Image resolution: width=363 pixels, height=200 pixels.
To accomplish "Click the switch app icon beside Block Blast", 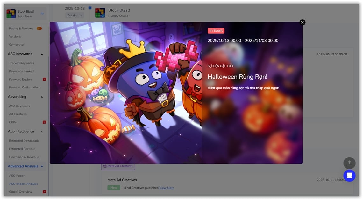I will [x=42, y=14].
